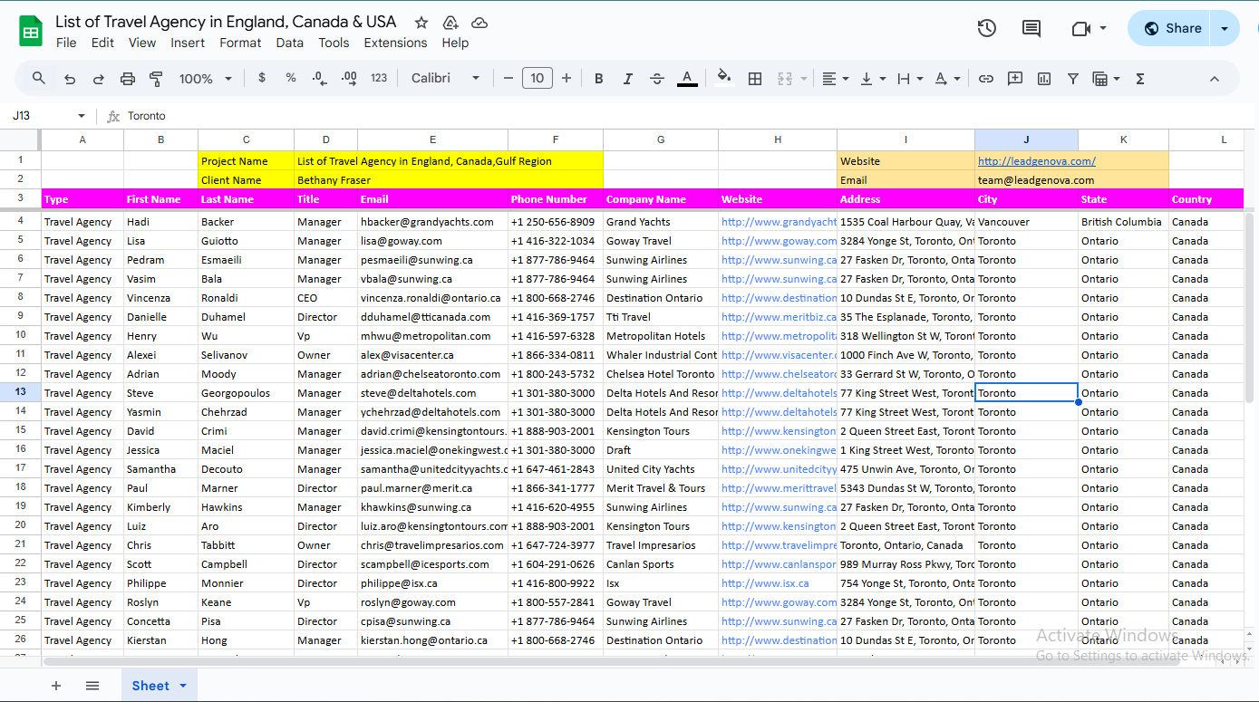Screen dimensions: 1259x702
Task: Toggle Italic formatting
Action: [x=627, y=79]
